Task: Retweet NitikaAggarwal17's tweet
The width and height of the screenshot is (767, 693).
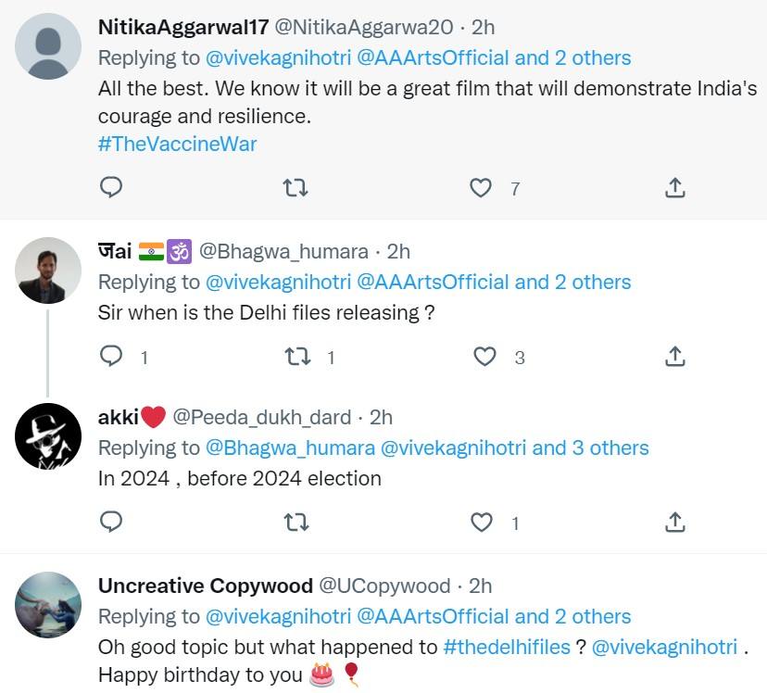Action: tap(295, 188)
